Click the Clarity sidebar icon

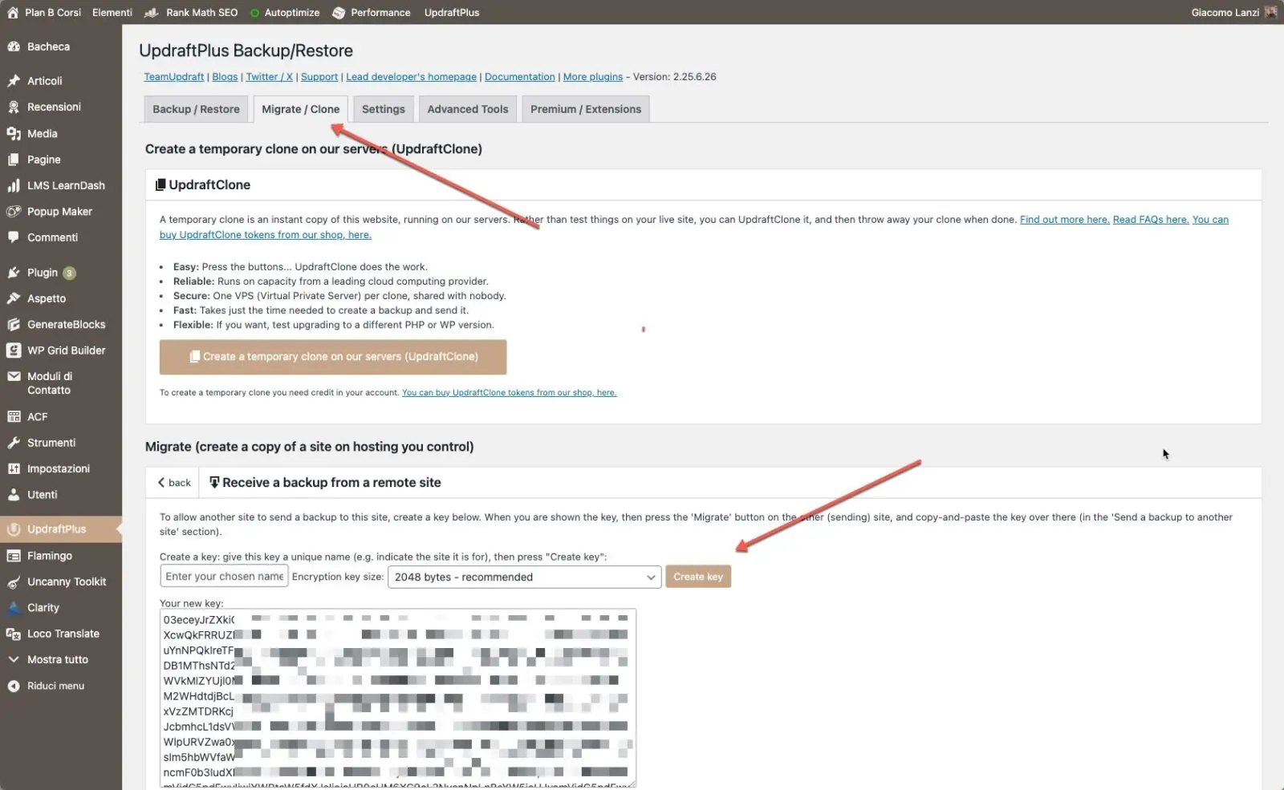click(x=14, y=608)
